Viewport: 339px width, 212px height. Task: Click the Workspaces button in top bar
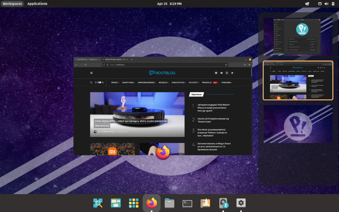pyautogui.click(x=12, y=4)
